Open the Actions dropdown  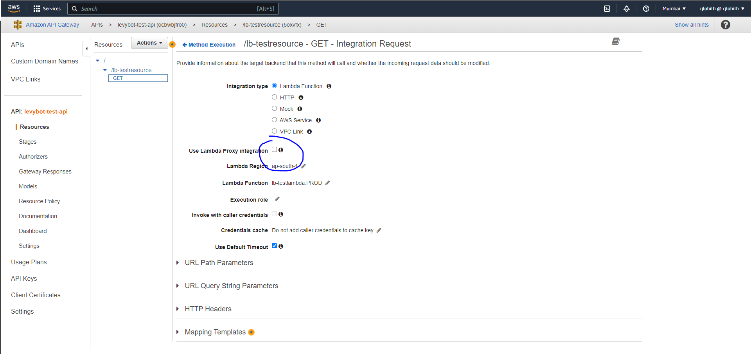pyautogui.click(x=149, y=43)
